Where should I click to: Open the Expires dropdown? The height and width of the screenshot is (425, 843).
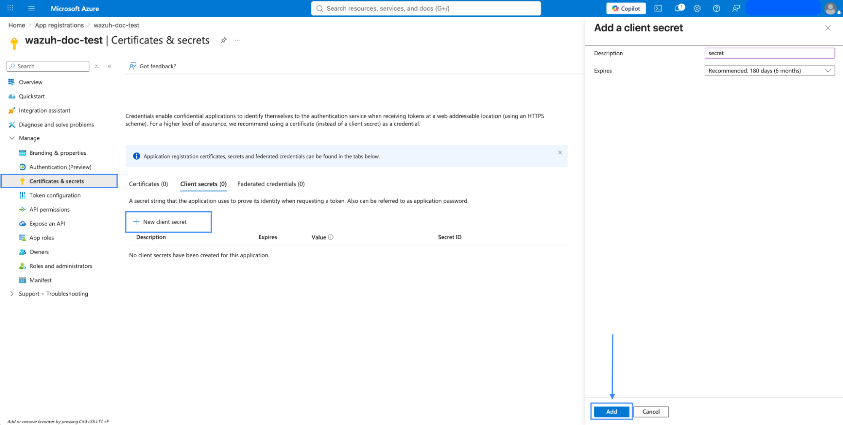[x=769, y=71]
